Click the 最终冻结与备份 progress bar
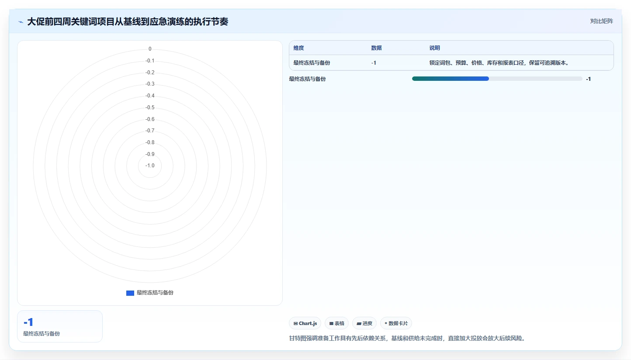 (497, 79)
